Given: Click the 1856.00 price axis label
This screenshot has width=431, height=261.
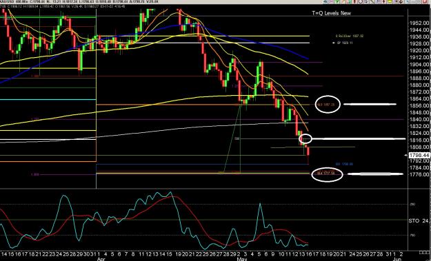Looking at the screenshot, I should click(x=419, y=105).
